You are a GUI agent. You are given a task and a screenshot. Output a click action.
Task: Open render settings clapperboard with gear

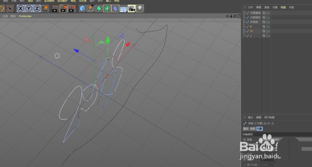pyautogui.click(x=72, y=8)
